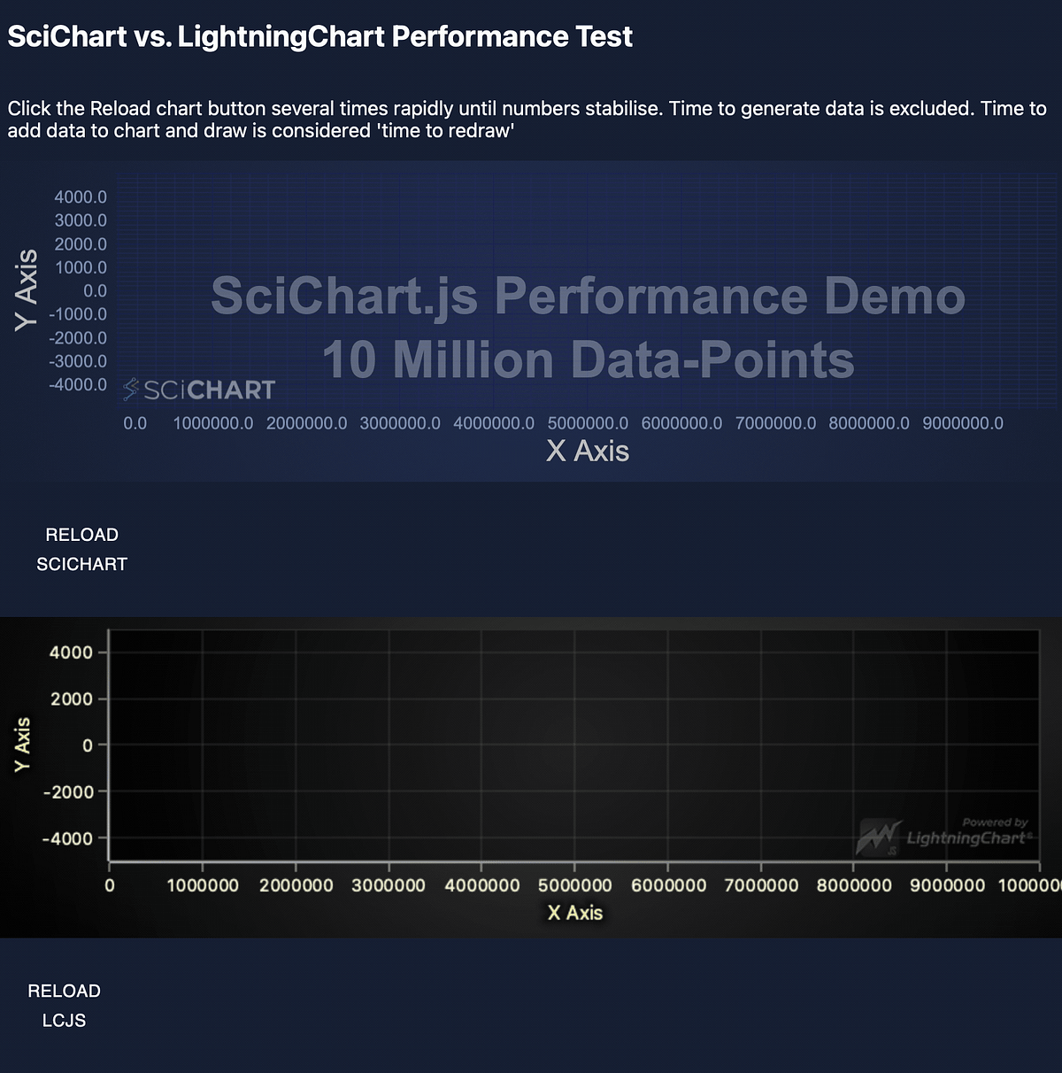1062x1073 pixels.
Task: Click the 'SciChart.js Performance Demo' watermark text
Action: pyautogui.click(x=587, y=297)
